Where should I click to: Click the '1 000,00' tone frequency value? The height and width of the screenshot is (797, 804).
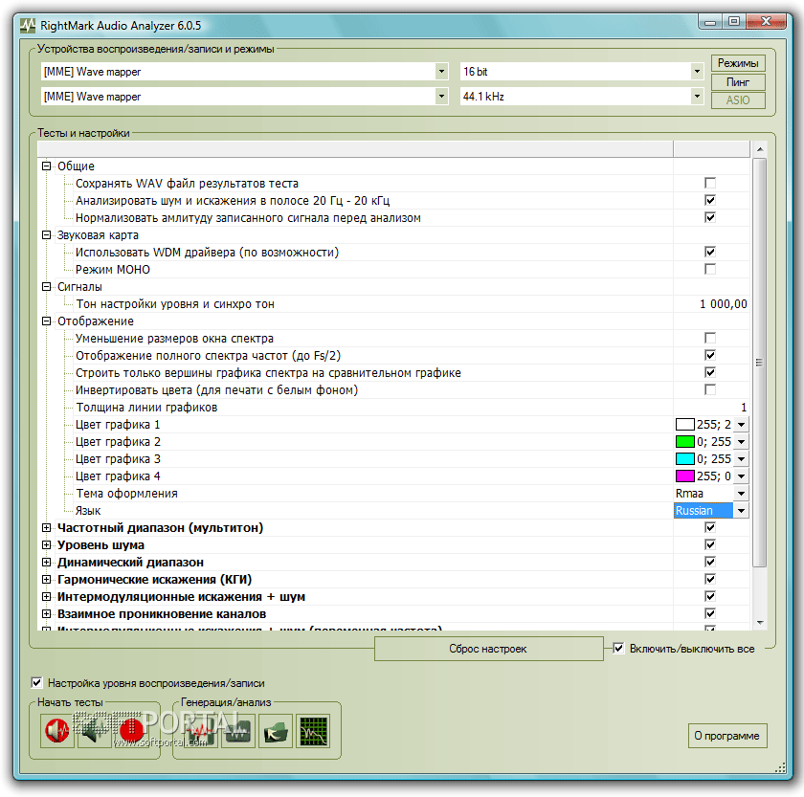tap(723, 304)
